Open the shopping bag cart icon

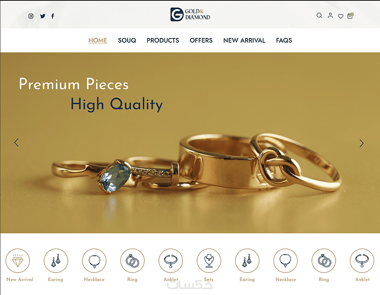[x=350, y=16]
